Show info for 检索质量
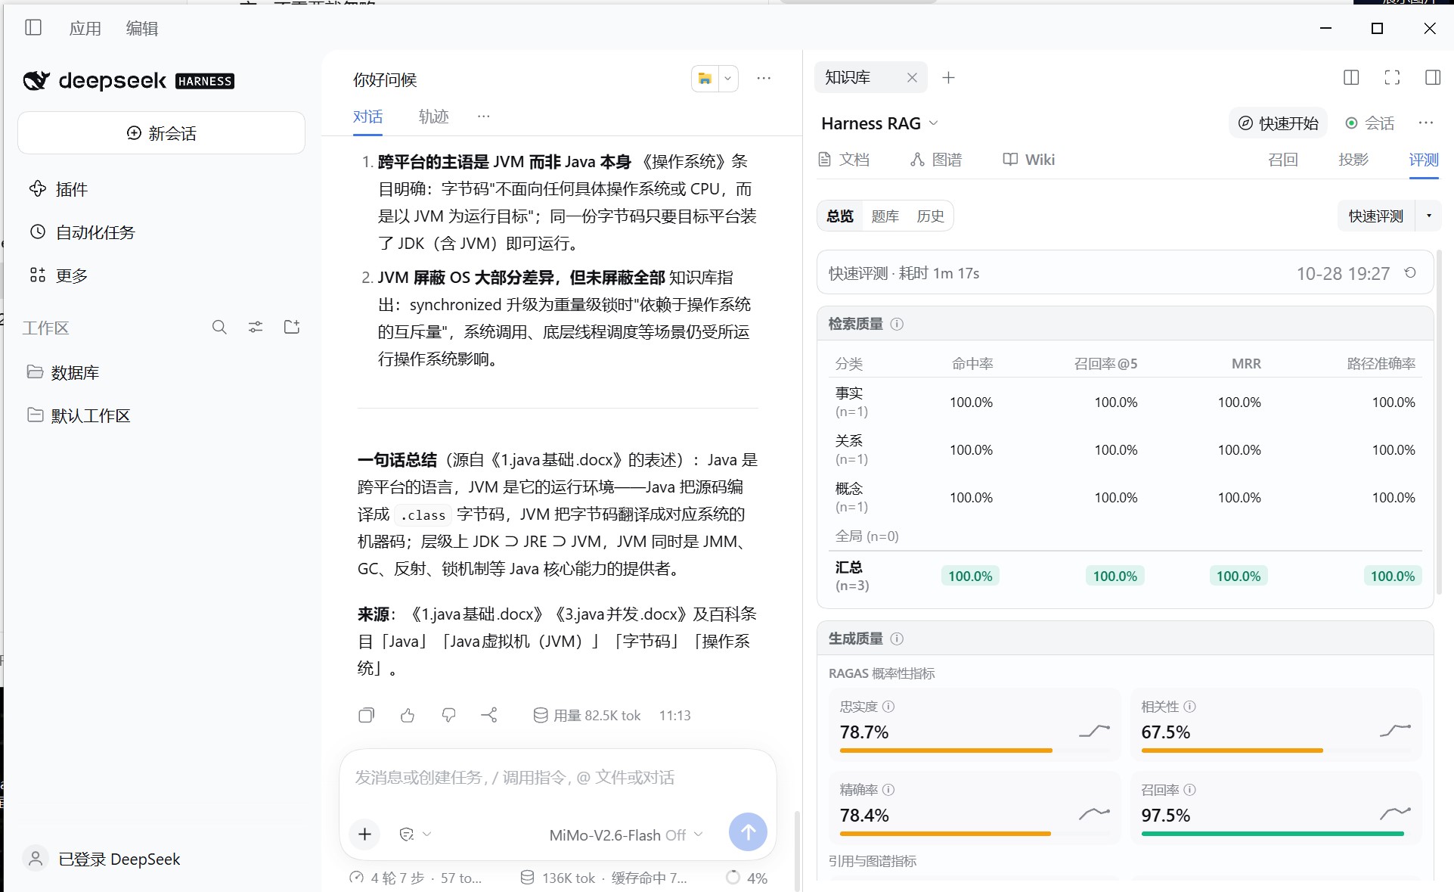Image resolution: width=1454 pixels, height=892 pixels. tap(897, 324)
